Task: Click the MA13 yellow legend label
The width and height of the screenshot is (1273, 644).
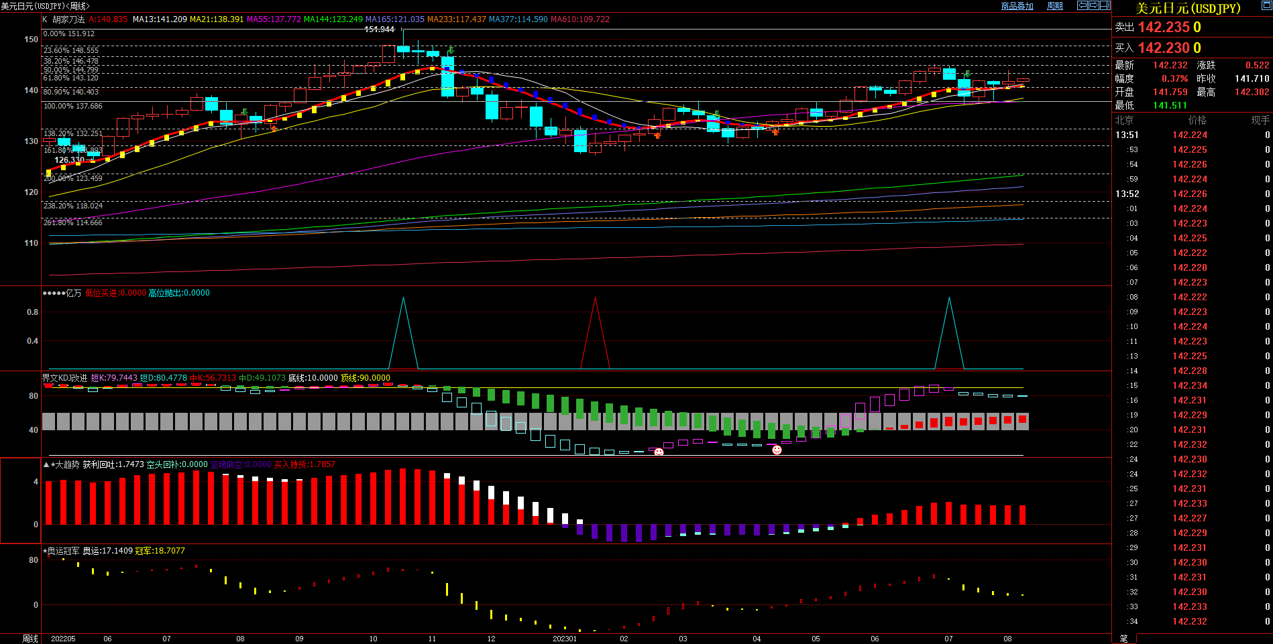Action: 160,19
